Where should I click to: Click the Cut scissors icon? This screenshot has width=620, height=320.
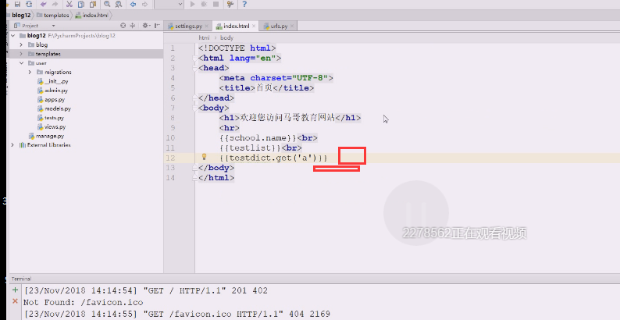click(69, 5)
